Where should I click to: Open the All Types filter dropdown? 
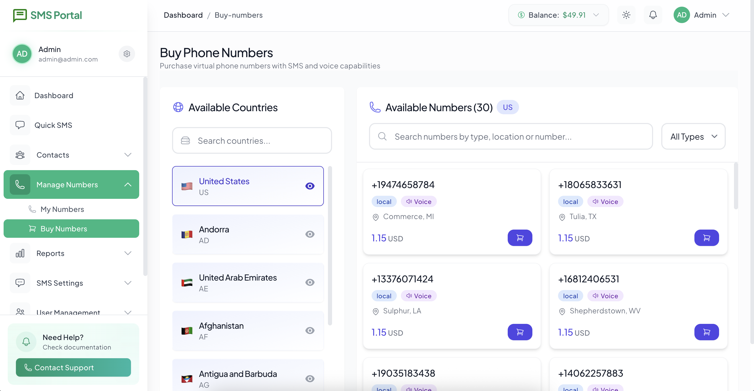point(693,136)
